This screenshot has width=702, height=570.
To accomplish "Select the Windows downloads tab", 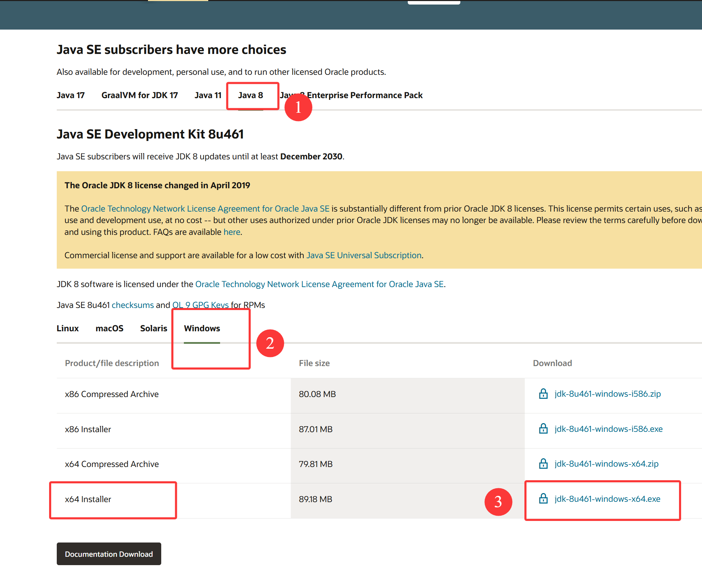I will [x=202, y=328].
